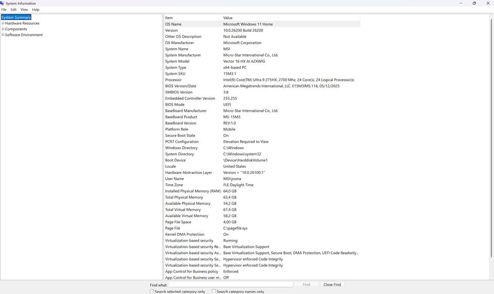Select the BIOS Mode row
494x294 pixels.
(x=262, y=105)
